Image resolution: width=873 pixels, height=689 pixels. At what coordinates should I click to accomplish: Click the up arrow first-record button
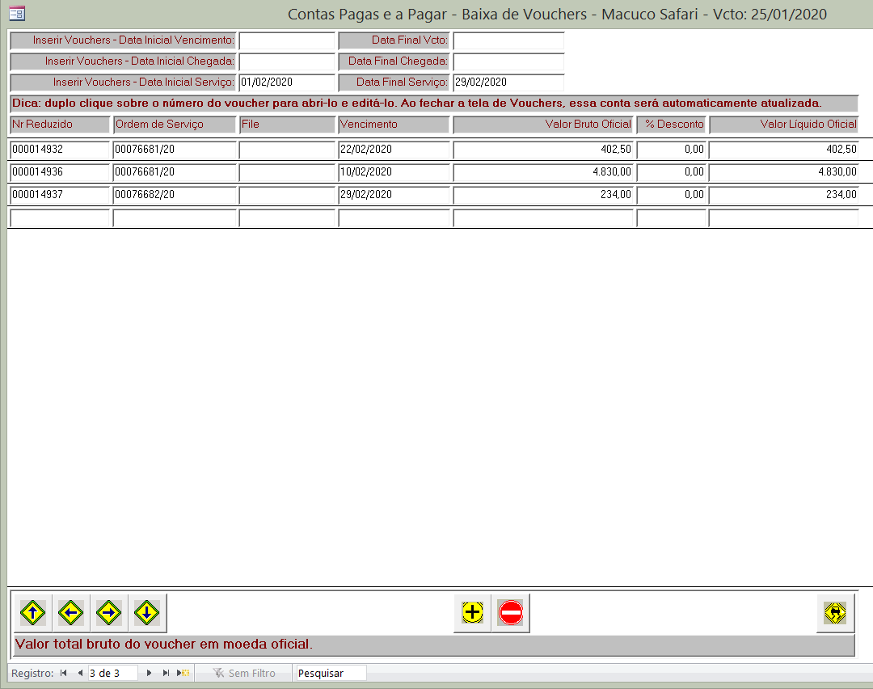[32, 614]
